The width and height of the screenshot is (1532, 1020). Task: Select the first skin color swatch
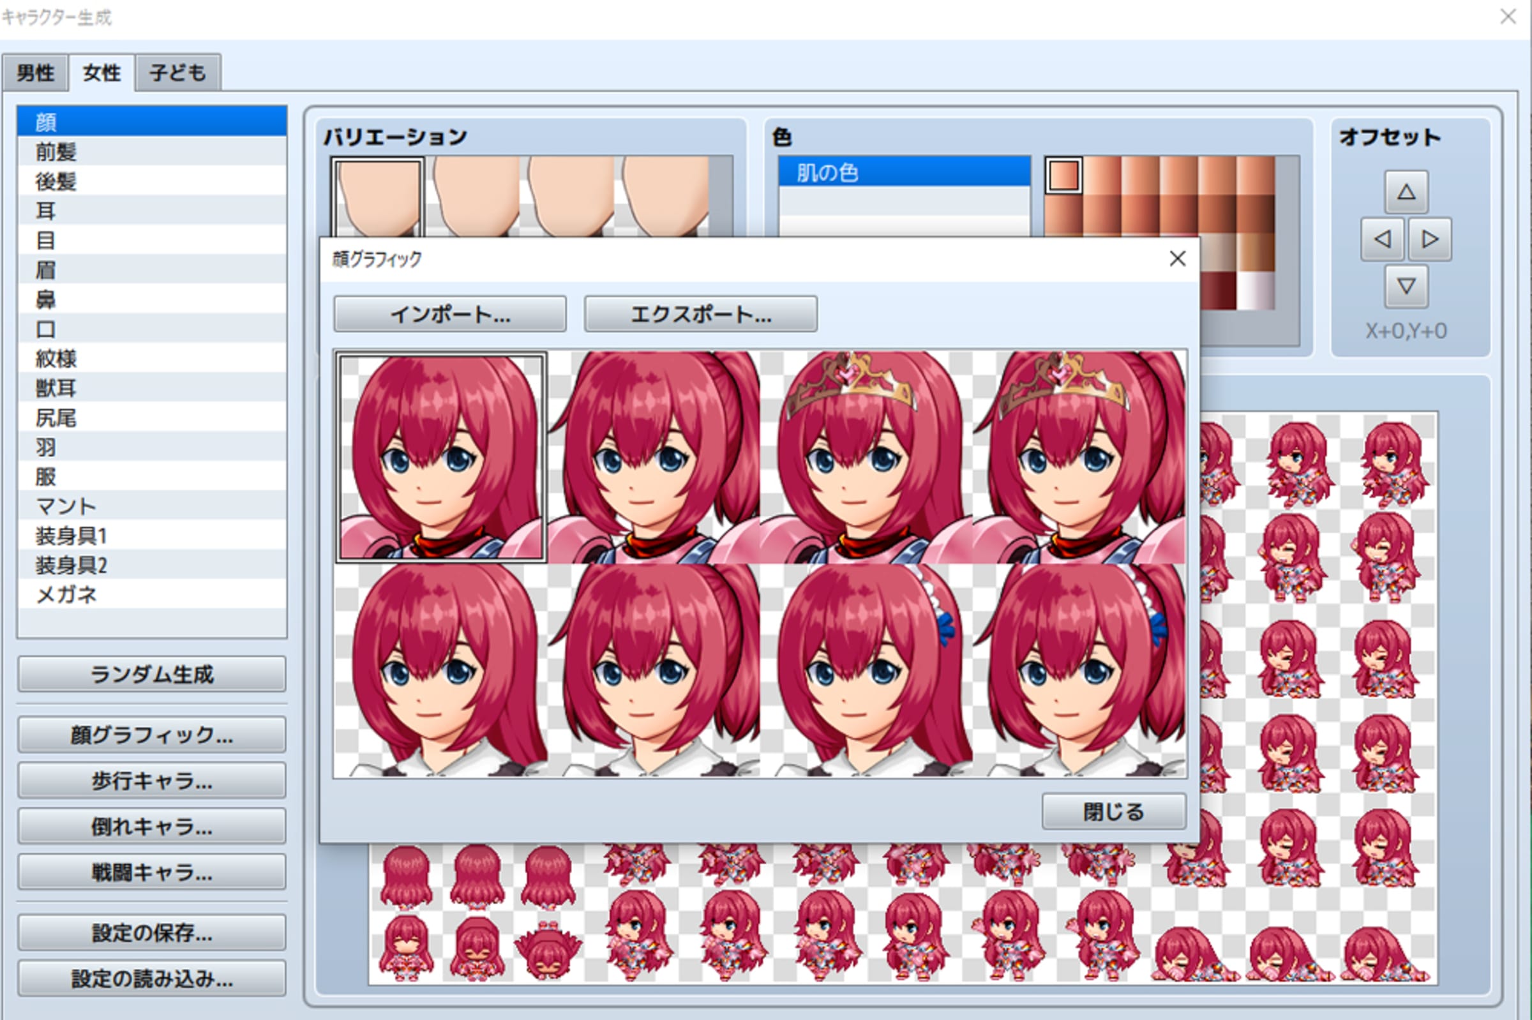(x=1063, y=176)
